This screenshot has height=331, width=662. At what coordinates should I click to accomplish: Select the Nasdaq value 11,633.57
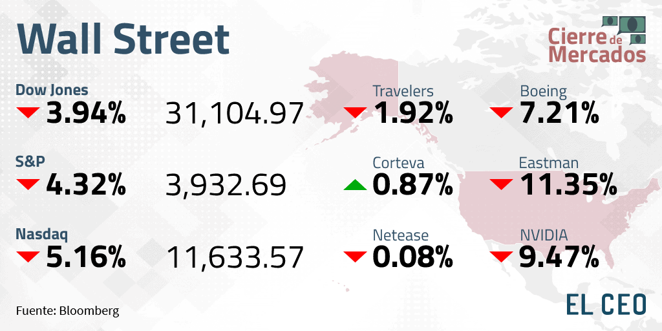pyautogui.click(x=235, y=257)
